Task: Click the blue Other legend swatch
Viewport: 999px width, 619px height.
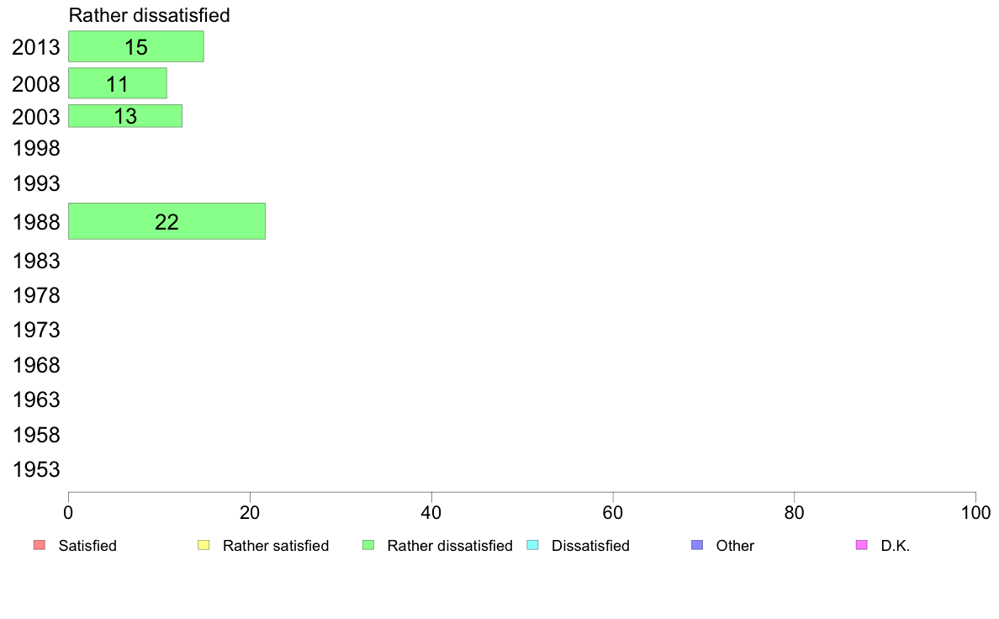Action: [x=697, y=545]
